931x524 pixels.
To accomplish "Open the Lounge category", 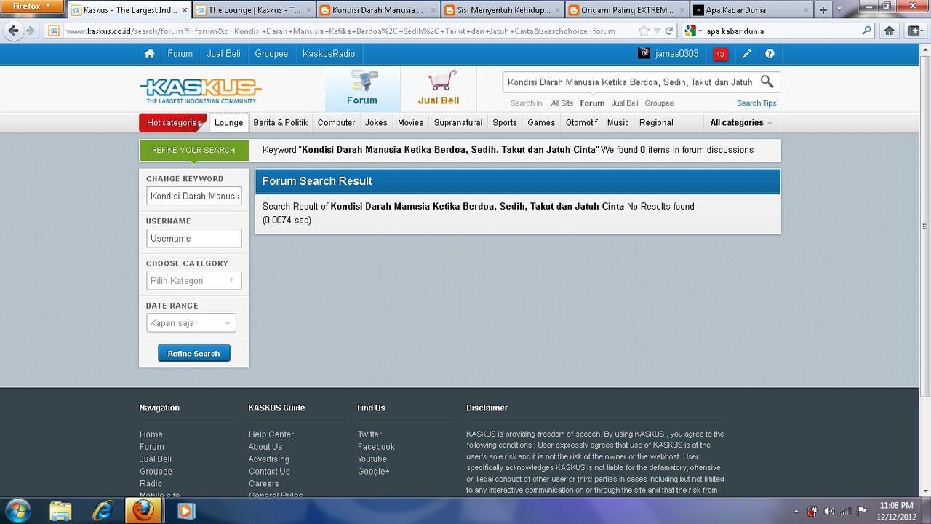I will click(x=228, y=123).
